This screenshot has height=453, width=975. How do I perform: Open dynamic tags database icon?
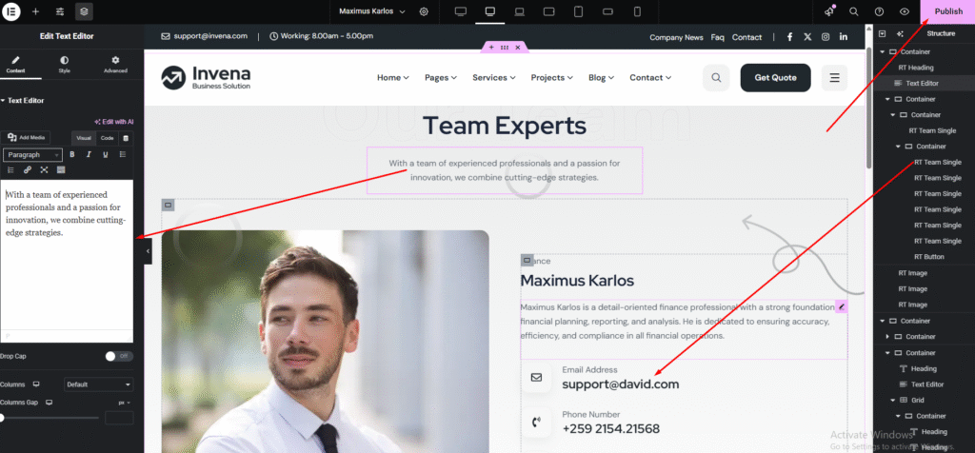point(127,138)
